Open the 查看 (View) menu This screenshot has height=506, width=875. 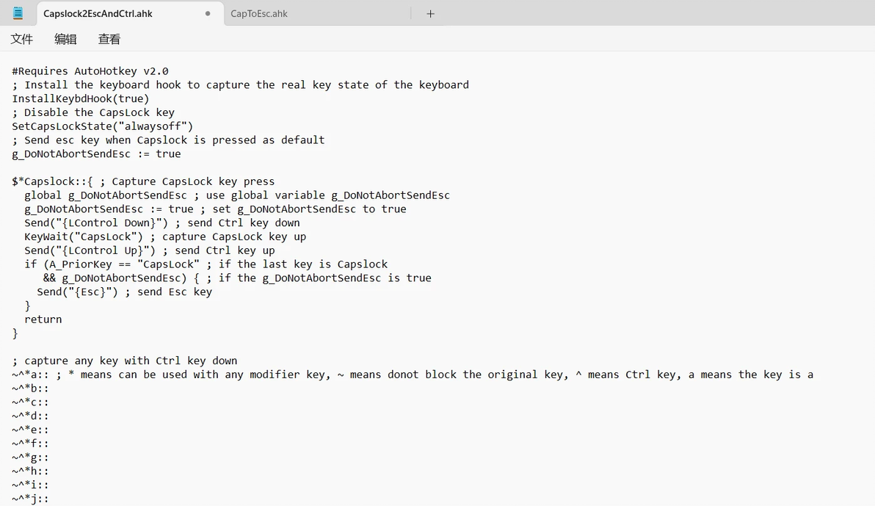(109, 39)
